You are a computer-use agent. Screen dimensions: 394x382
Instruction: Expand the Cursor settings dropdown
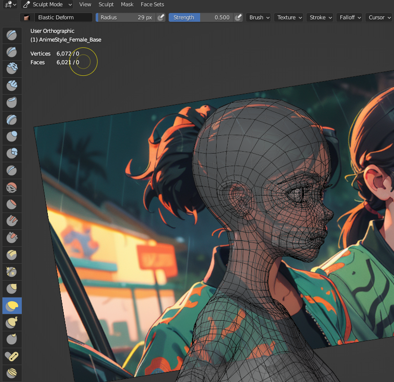379,17
